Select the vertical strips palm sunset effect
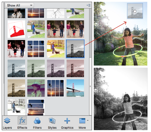Screen dimensions: 151x132 (56, 88)
